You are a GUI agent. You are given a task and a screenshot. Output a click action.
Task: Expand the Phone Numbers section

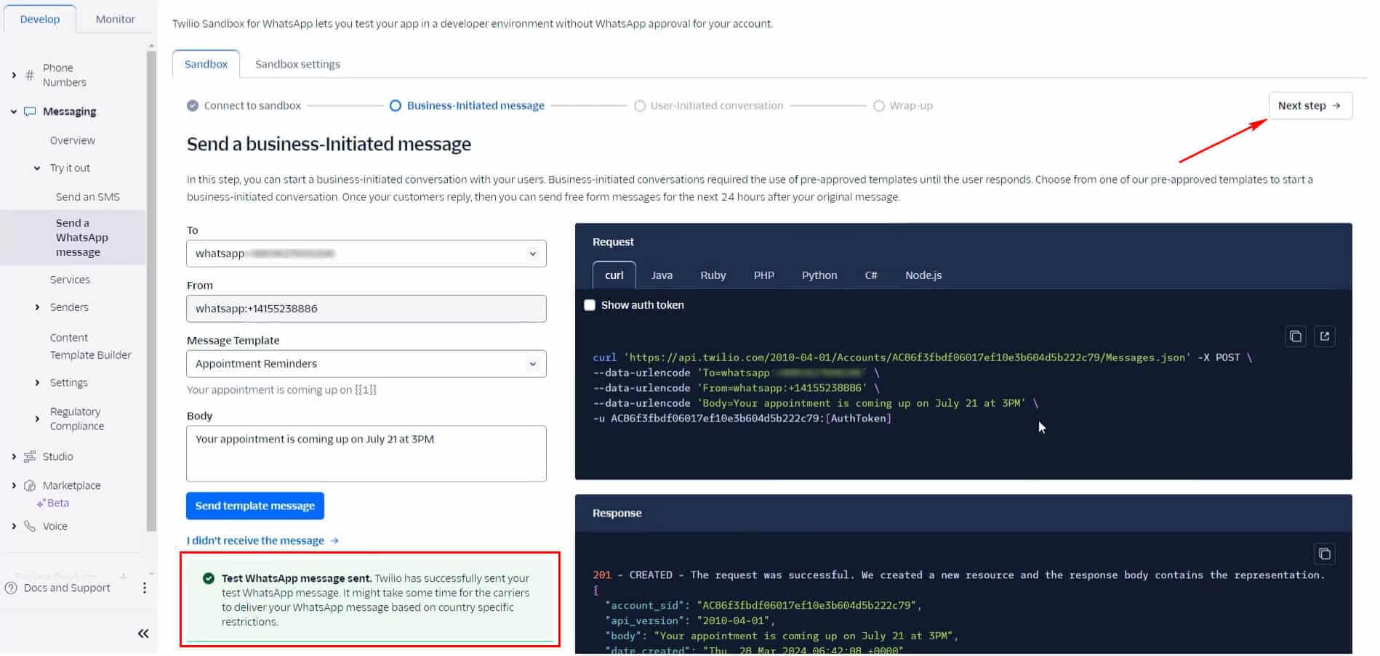tap(13, 75)
